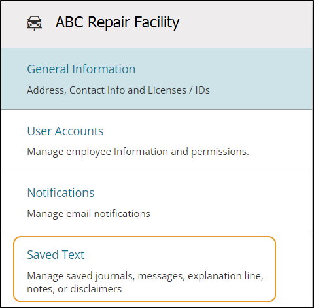Screen dimensions: 314x308
Task: Click 'notes, or disclaimers' line in Saved Text
Action: coord(74,289)
